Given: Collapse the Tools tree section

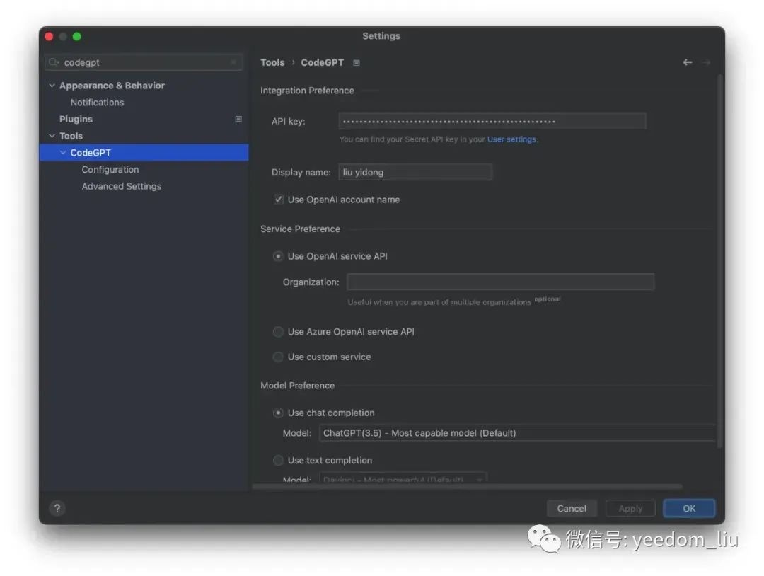Looking at the screenshot, I should tap(52, 136).
